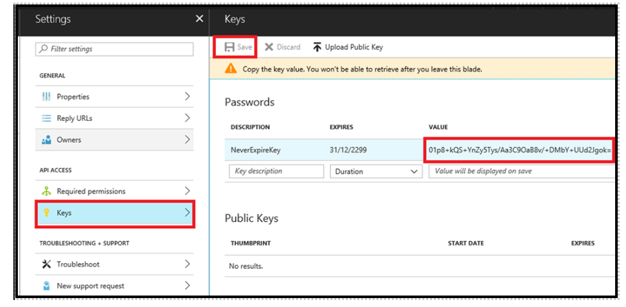Click the Required permissions network icon
626x307 pixels.
click(x=47, y=191)
